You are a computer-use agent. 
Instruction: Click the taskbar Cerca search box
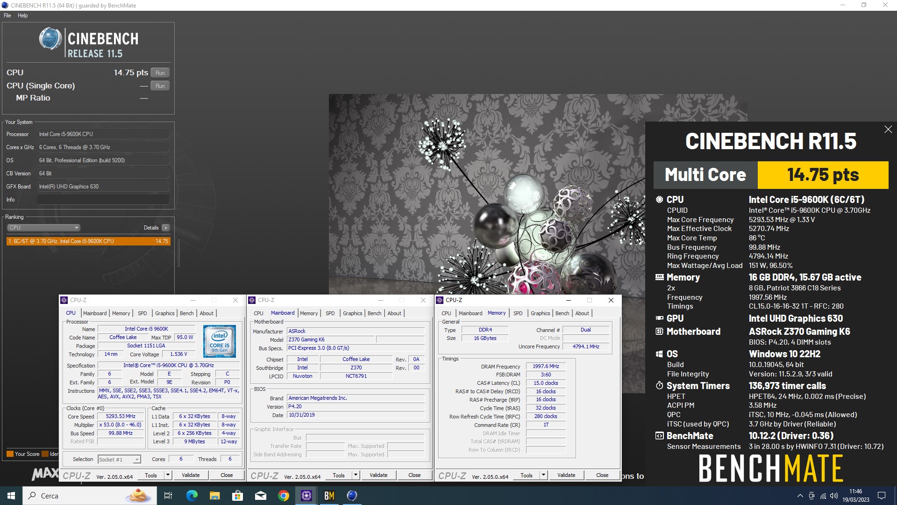(x=89, y=496)
